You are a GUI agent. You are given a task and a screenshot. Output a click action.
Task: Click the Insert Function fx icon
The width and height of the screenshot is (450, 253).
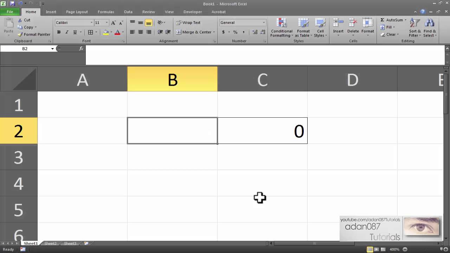[x=81, y=49]
